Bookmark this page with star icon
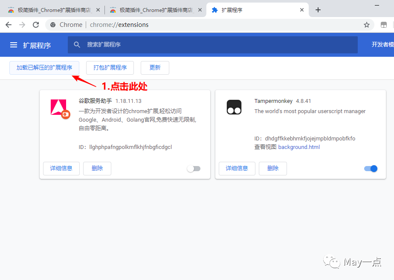 pyautogui.click(x=367, y=25)
